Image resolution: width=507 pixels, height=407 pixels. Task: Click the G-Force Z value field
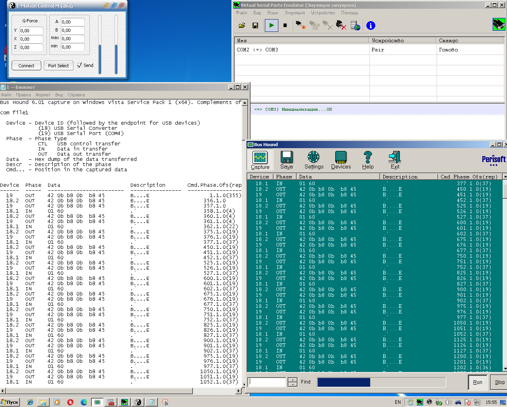tap(31, 47)
